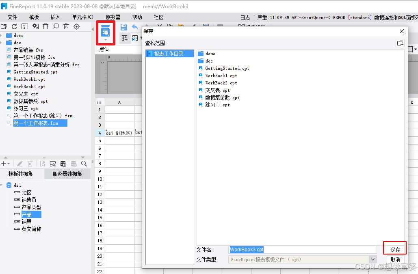Select WorkBook1.cpt in save dialog list
The height and width of the screenshot is (274, 418).
[x=221, y=76]
